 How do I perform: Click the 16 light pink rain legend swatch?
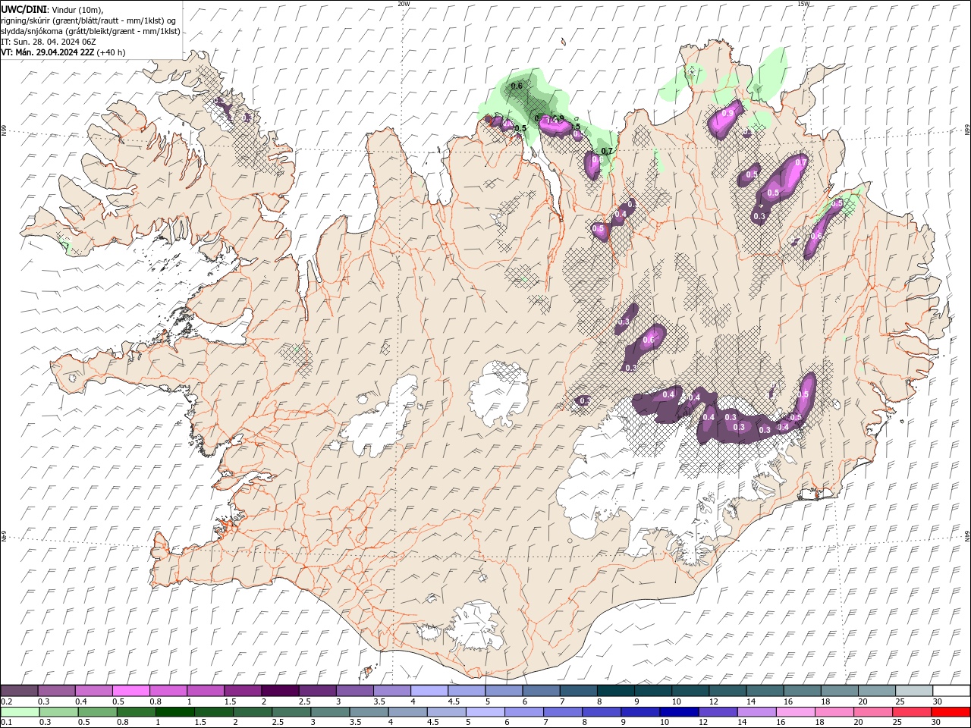pyautogui.click(x=795, y=711)
